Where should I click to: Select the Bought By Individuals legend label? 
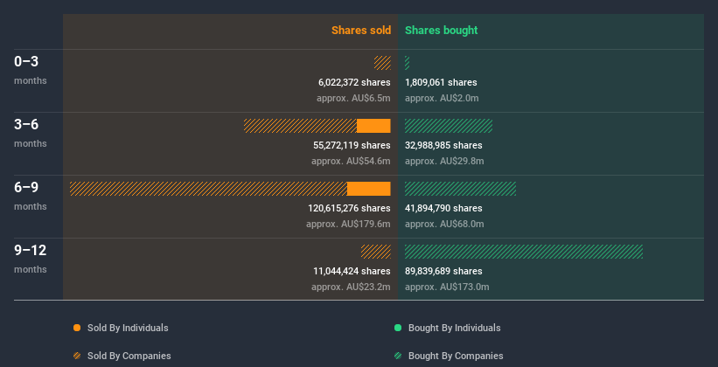(454, 328)
